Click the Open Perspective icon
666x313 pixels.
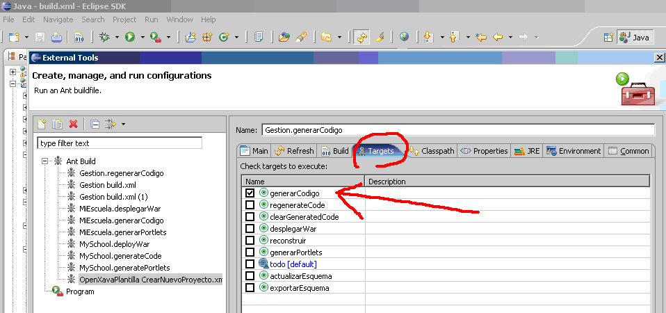click(x=608, y=38)
